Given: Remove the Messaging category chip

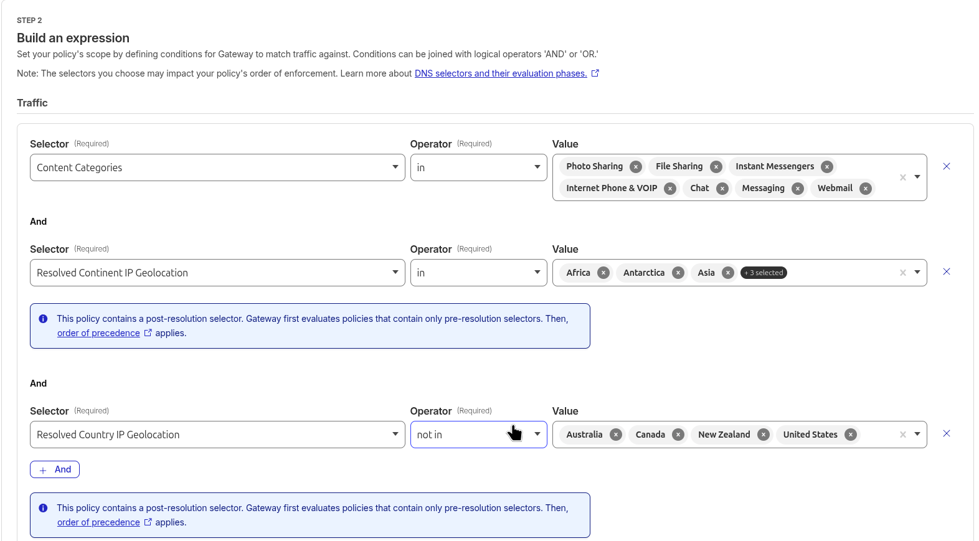Looking at the screenshot, I should 798,189.
